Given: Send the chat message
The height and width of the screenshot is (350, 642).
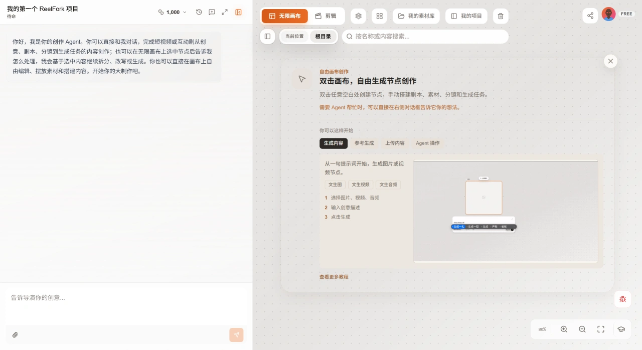Looking at the screenshot, I should pos(237,335).
